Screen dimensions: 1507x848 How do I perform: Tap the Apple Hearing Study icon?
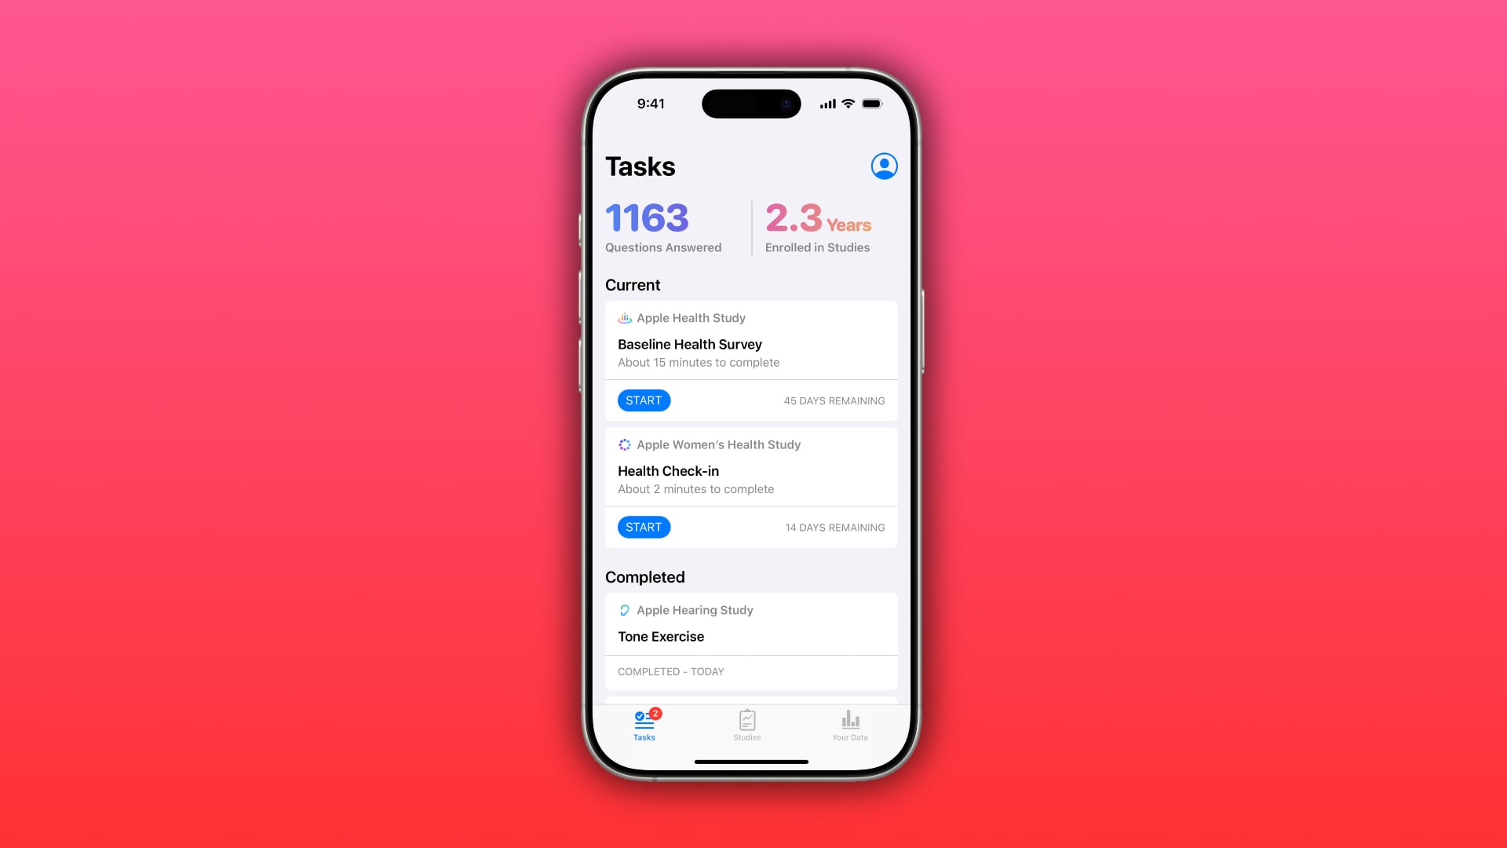pyautogui.click(x=624, y=610)
